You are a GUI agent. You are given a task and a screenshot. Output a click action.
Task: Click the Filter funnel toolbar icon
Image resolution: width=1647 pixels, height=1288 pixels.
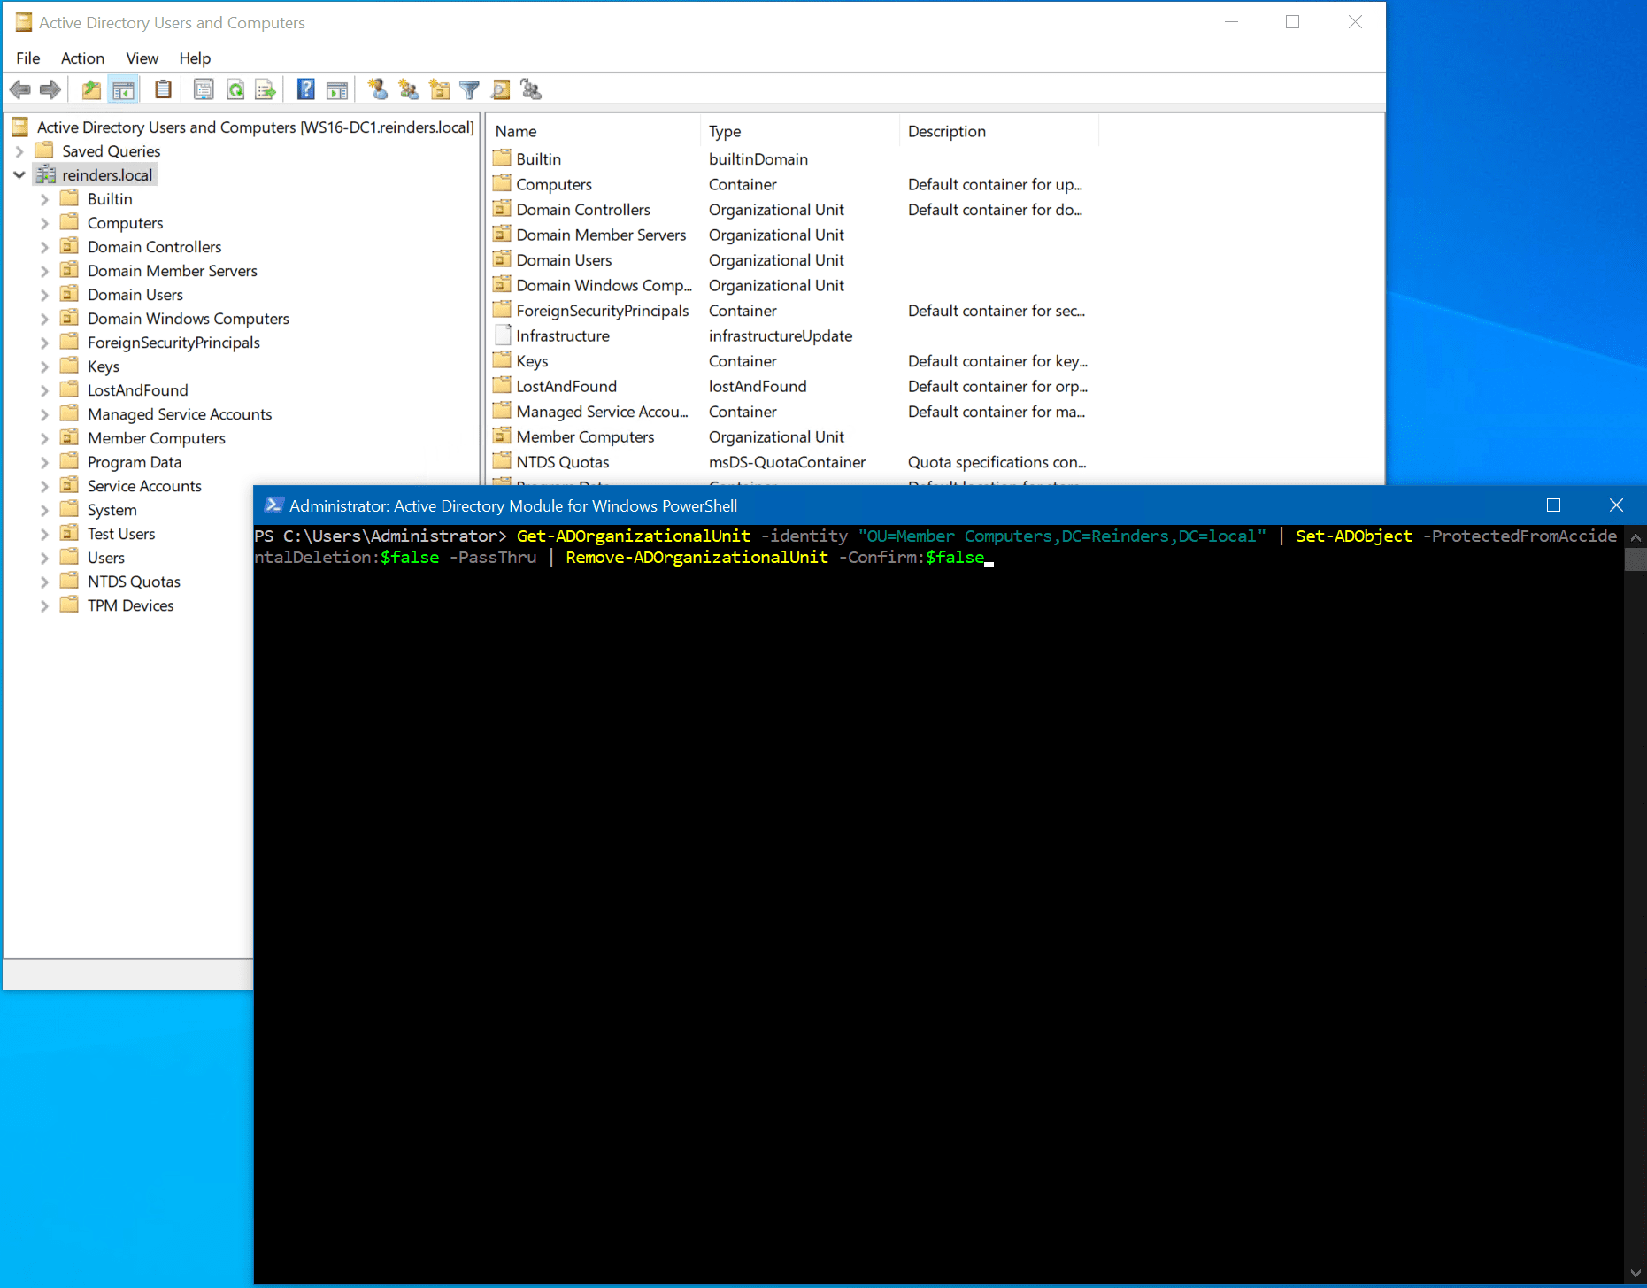click(x=470, y=89)
